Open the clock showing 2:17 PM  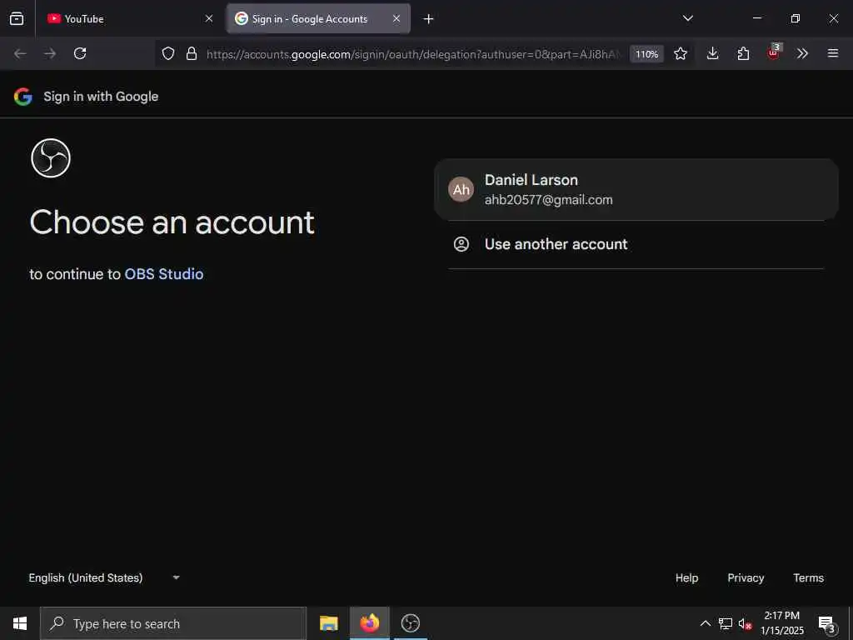point(782,623)
